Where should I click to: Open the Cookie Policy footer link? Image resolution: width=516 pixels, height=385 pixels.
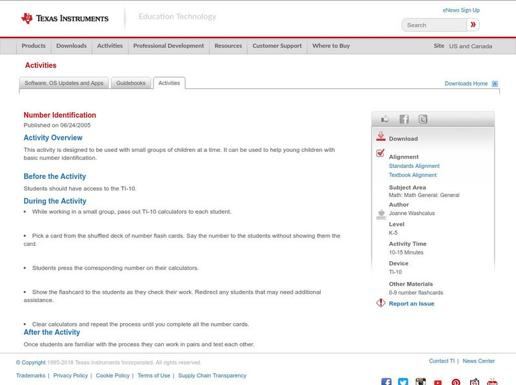click(x=112, y=375)
